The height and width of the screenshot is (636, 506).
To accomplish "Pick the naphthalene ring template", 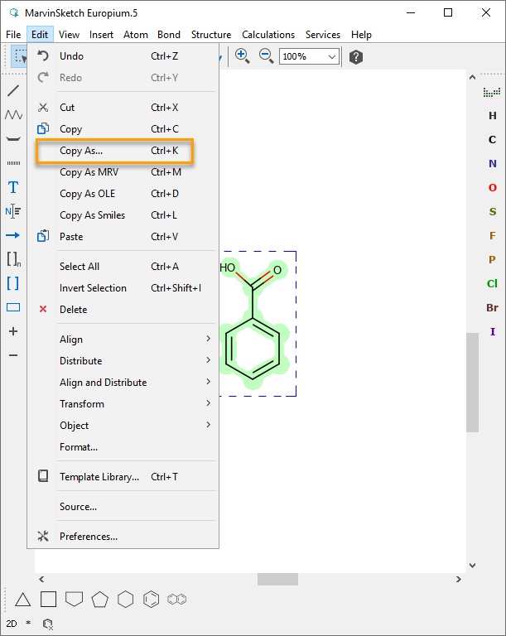I will click(x=177, y=599).
